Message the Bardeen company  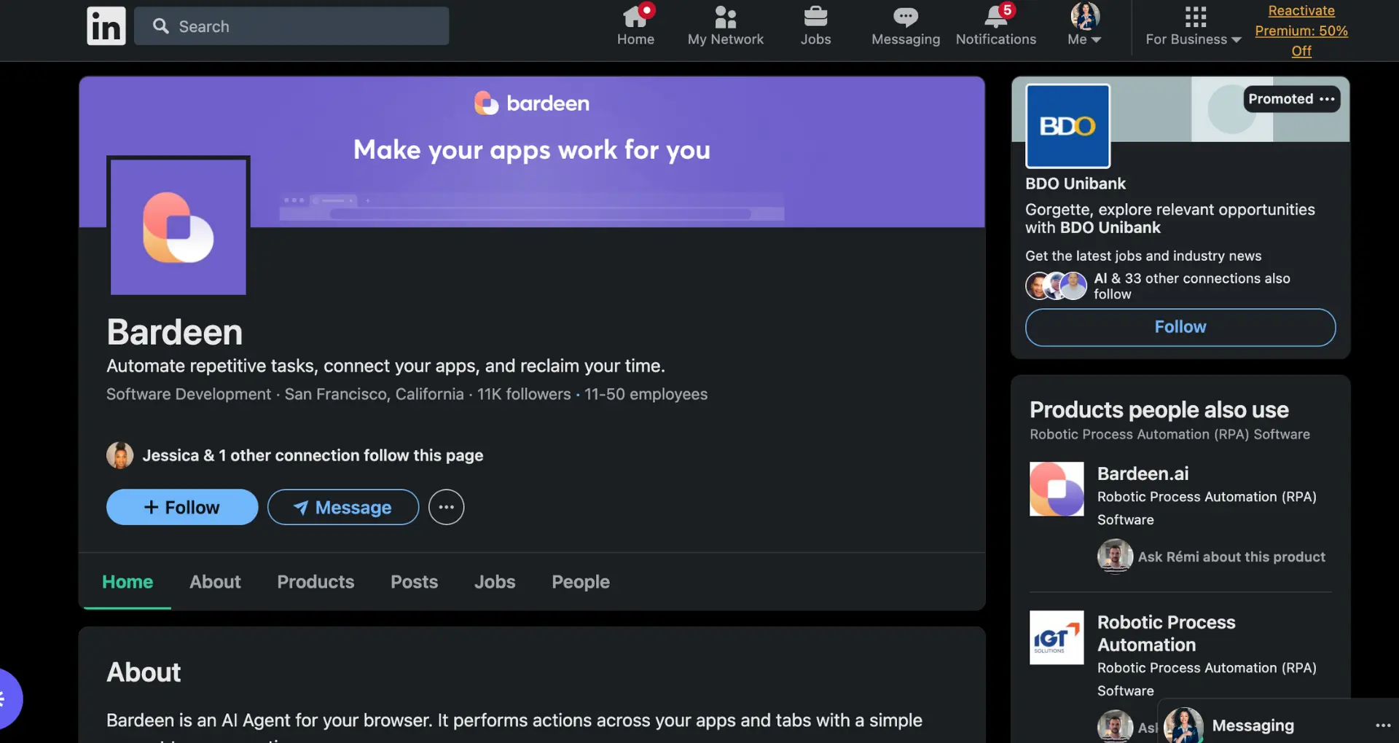(343, 507)
